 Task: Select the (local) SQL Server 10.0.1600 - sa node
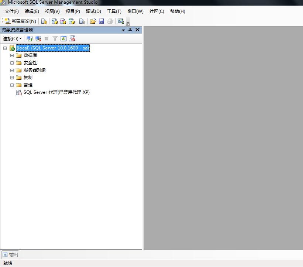(x=53, y=48)
